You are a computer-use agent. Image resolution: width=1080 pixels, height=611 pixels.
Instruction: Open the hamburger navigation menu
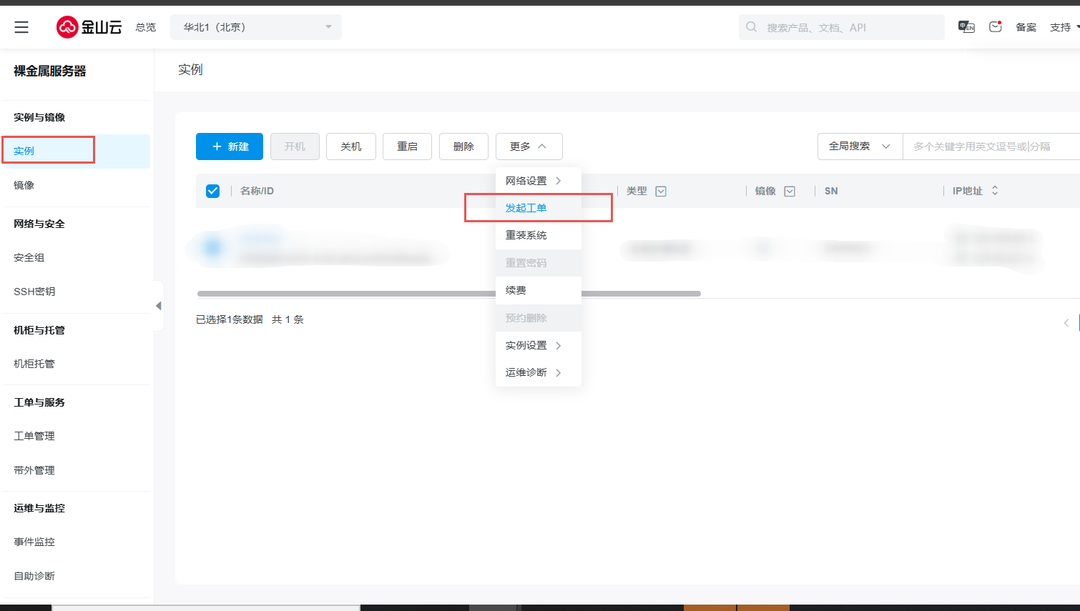(x=21, y=27)
